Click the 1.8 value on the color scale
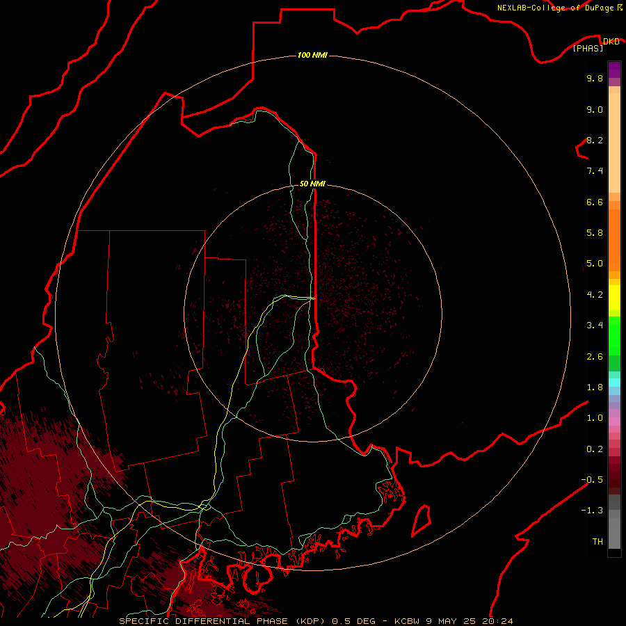 [x=595, y=387]
